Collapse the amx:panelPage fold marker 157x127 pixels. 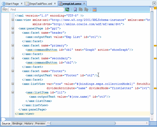click(13, 28)
